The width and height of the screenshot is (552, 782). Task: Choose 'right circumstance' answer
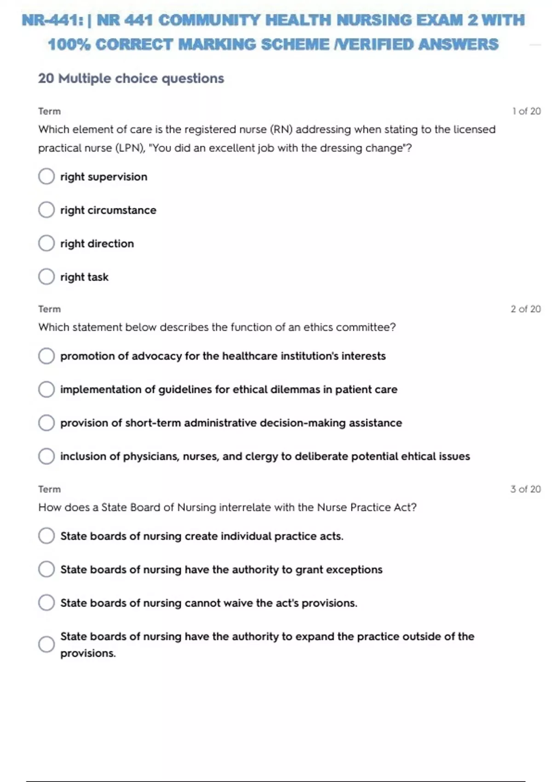coord(46,210)
